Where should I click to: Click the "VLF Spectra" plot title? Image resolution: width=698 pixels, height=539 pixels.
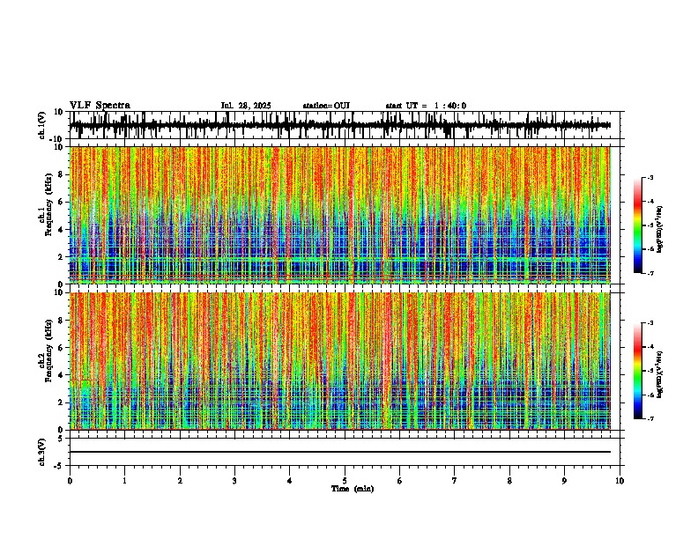(x=100, y=106)
